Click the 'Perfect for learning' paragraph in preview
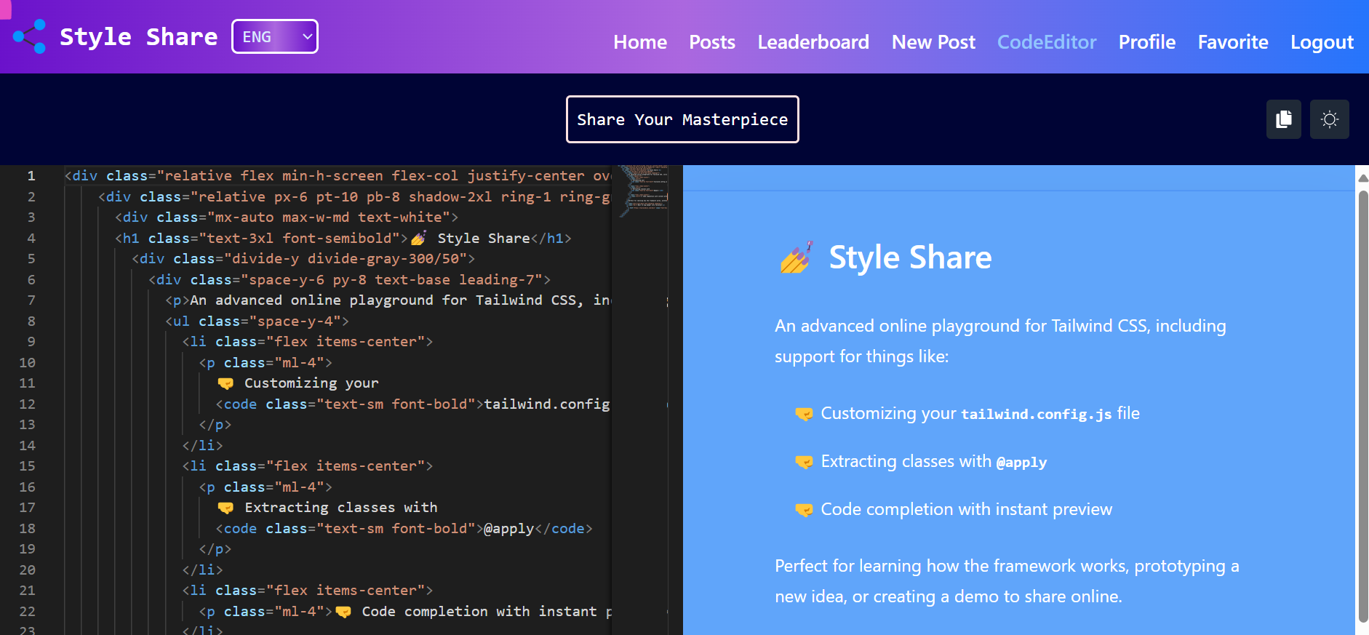The height and width of the screenshot is (635, 1369). [x=1007, y=581]
